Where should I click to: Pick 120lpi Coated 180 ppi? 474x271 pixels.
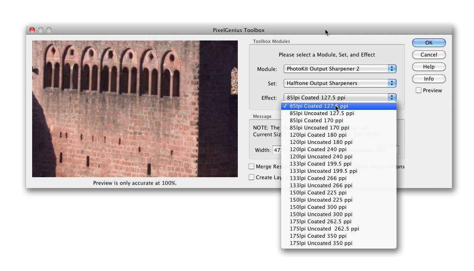(x=339, y=135)
